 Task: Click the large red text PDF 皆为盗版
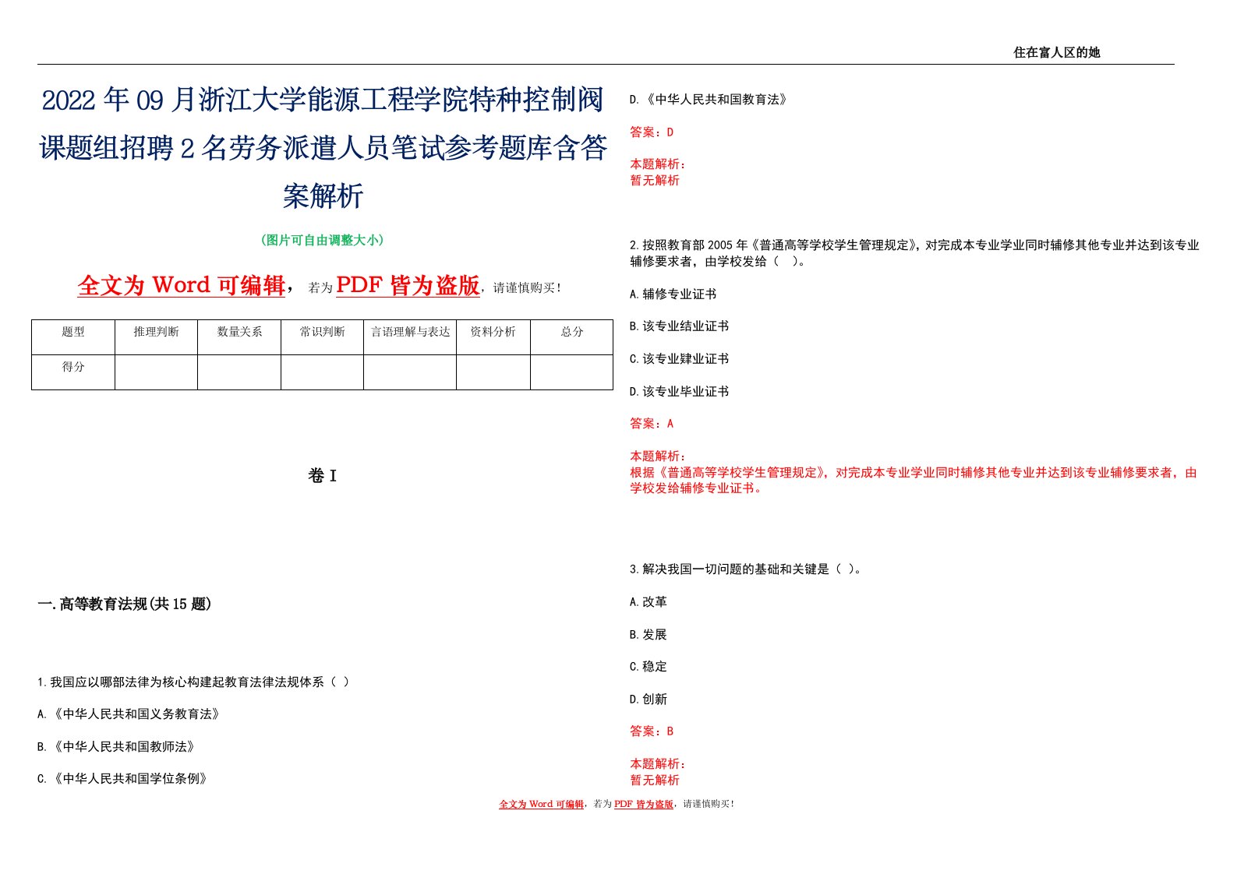pyautogui.click(x=408, y=286)
